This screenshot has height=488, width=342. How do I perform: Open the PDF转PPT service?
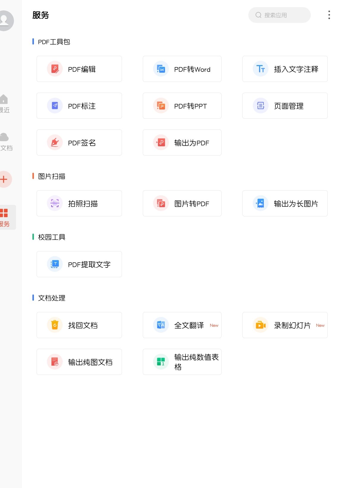[182, 106]
